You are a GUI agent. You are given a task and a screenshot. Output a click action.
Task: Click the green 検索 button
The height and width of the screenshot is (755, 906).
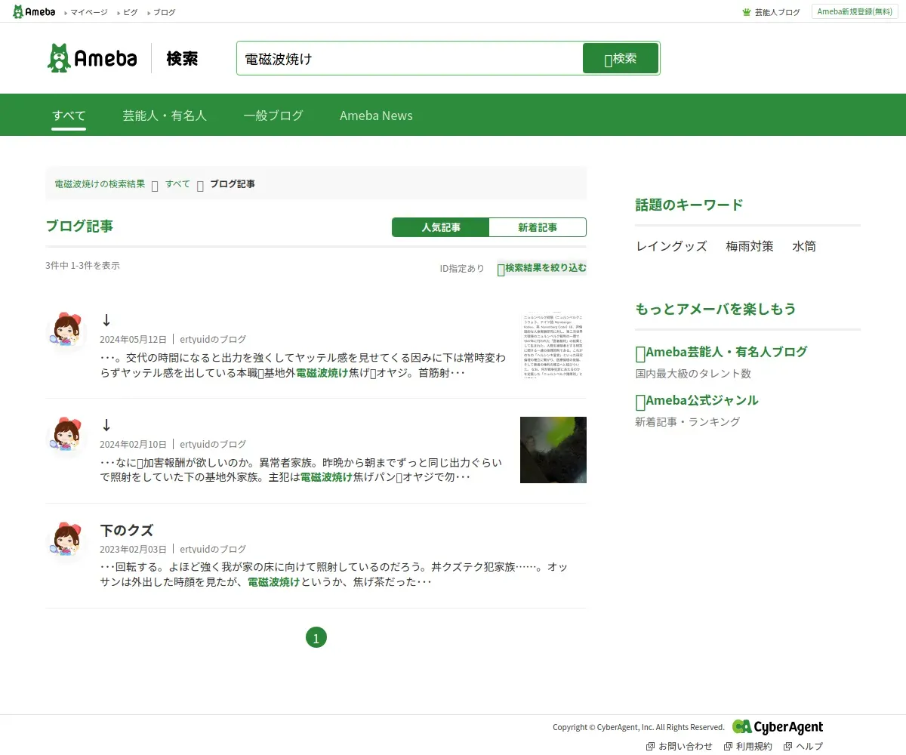pyautogui.click(x=621, y=58)
